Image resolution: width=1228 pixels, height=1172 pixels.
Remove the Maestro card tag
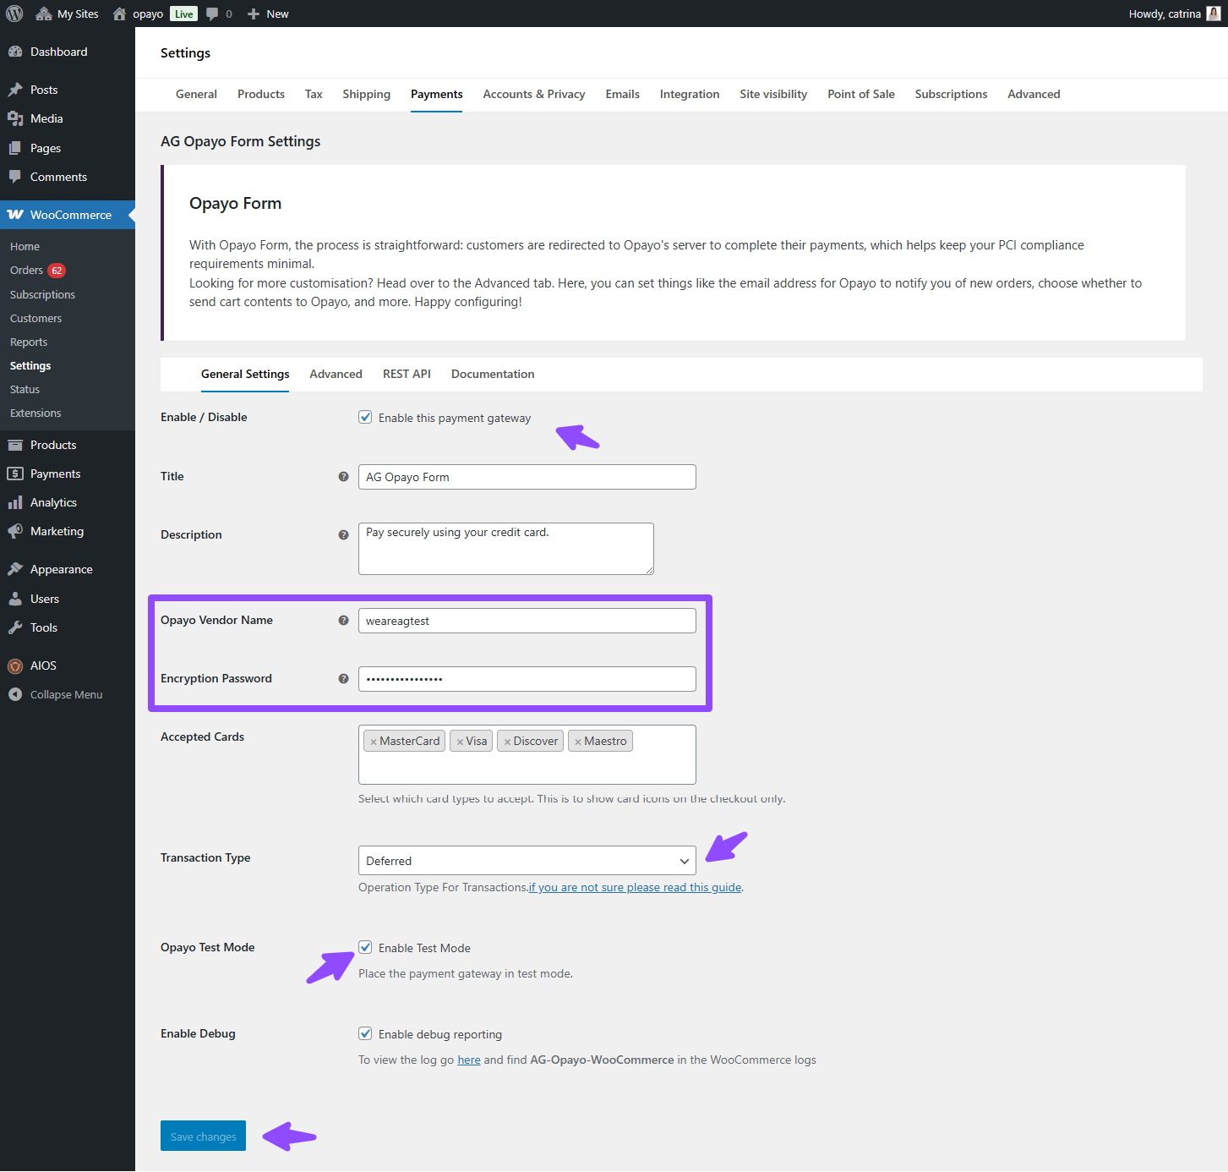tap(578, 742)
